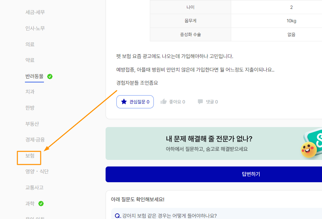322x219 pixels.
Task: Open related question about 강아지 보험
Action: point(169,216)
